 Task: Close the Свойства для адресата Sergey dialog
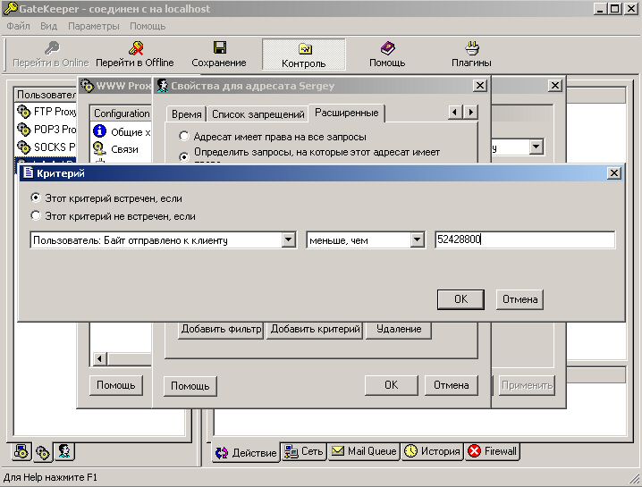pyautogui.click(x=480, y=86)
